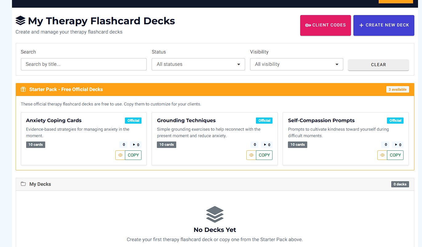Click the large stack icon above No Decks Yet
This screenshot has width=422, height=247.
click(215, 214)
